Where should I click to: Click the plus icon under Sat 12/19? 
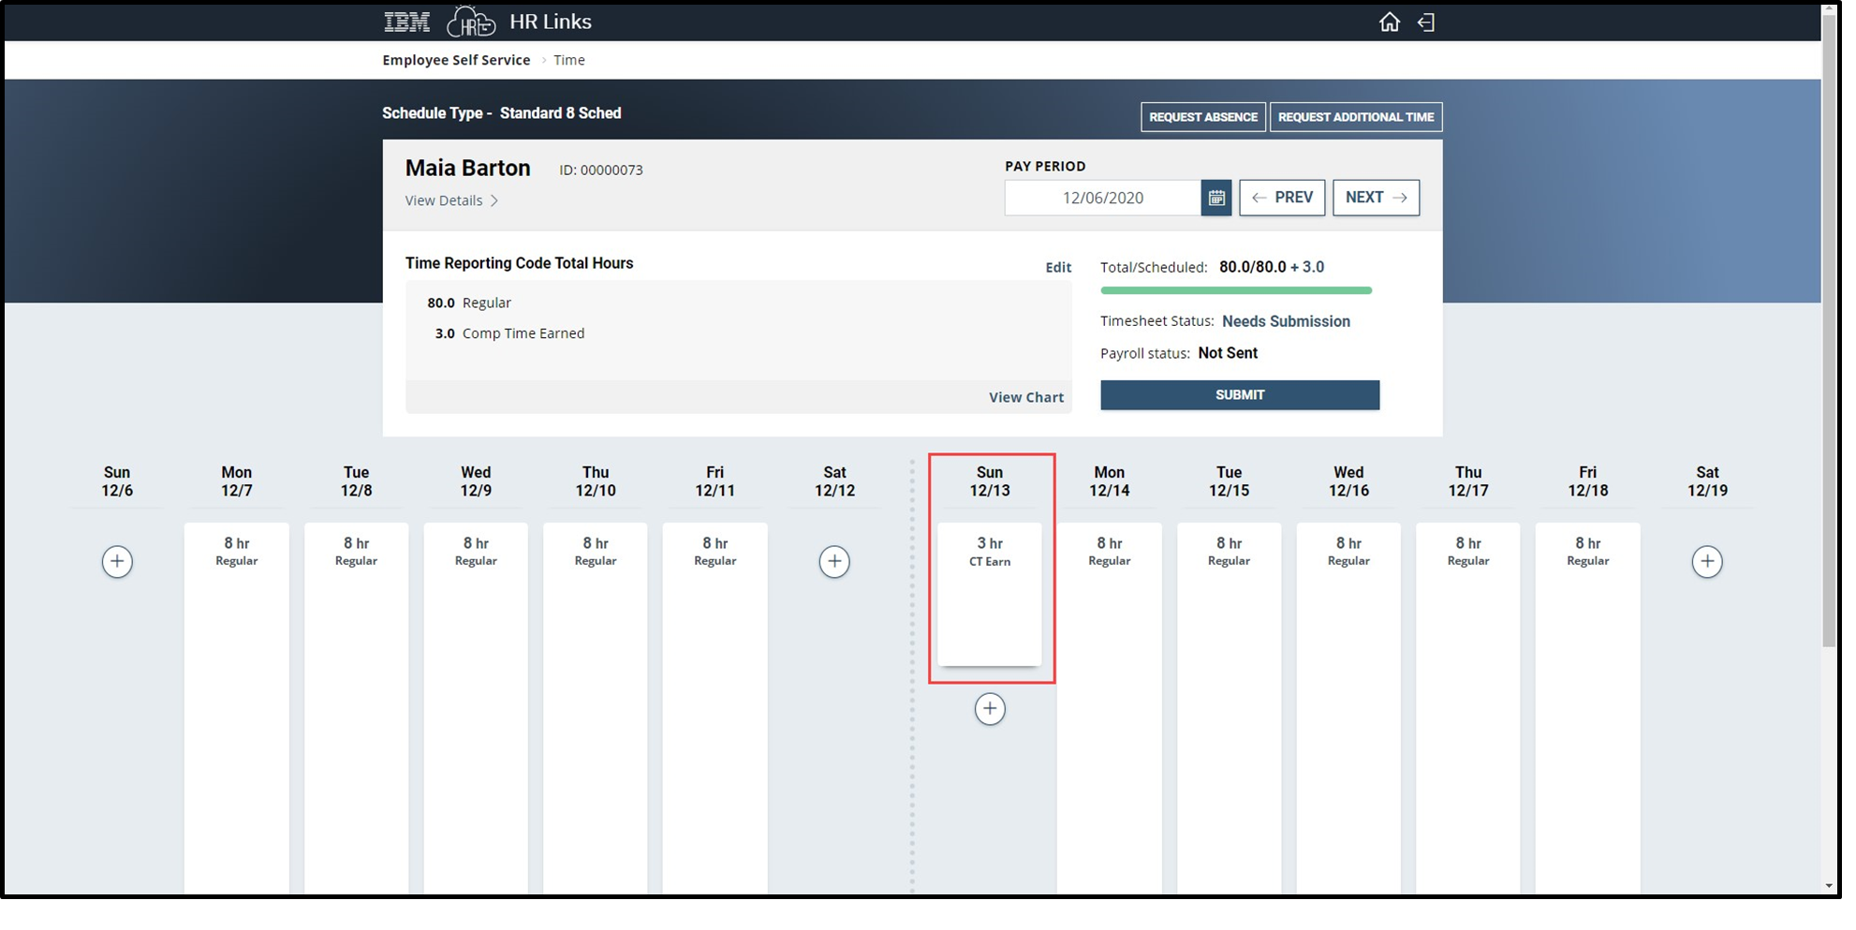click(1707, 561)
